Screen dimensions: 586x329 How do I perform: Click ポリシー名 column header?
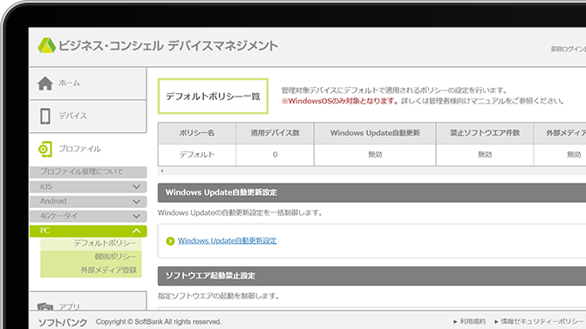tap(197, 133)
